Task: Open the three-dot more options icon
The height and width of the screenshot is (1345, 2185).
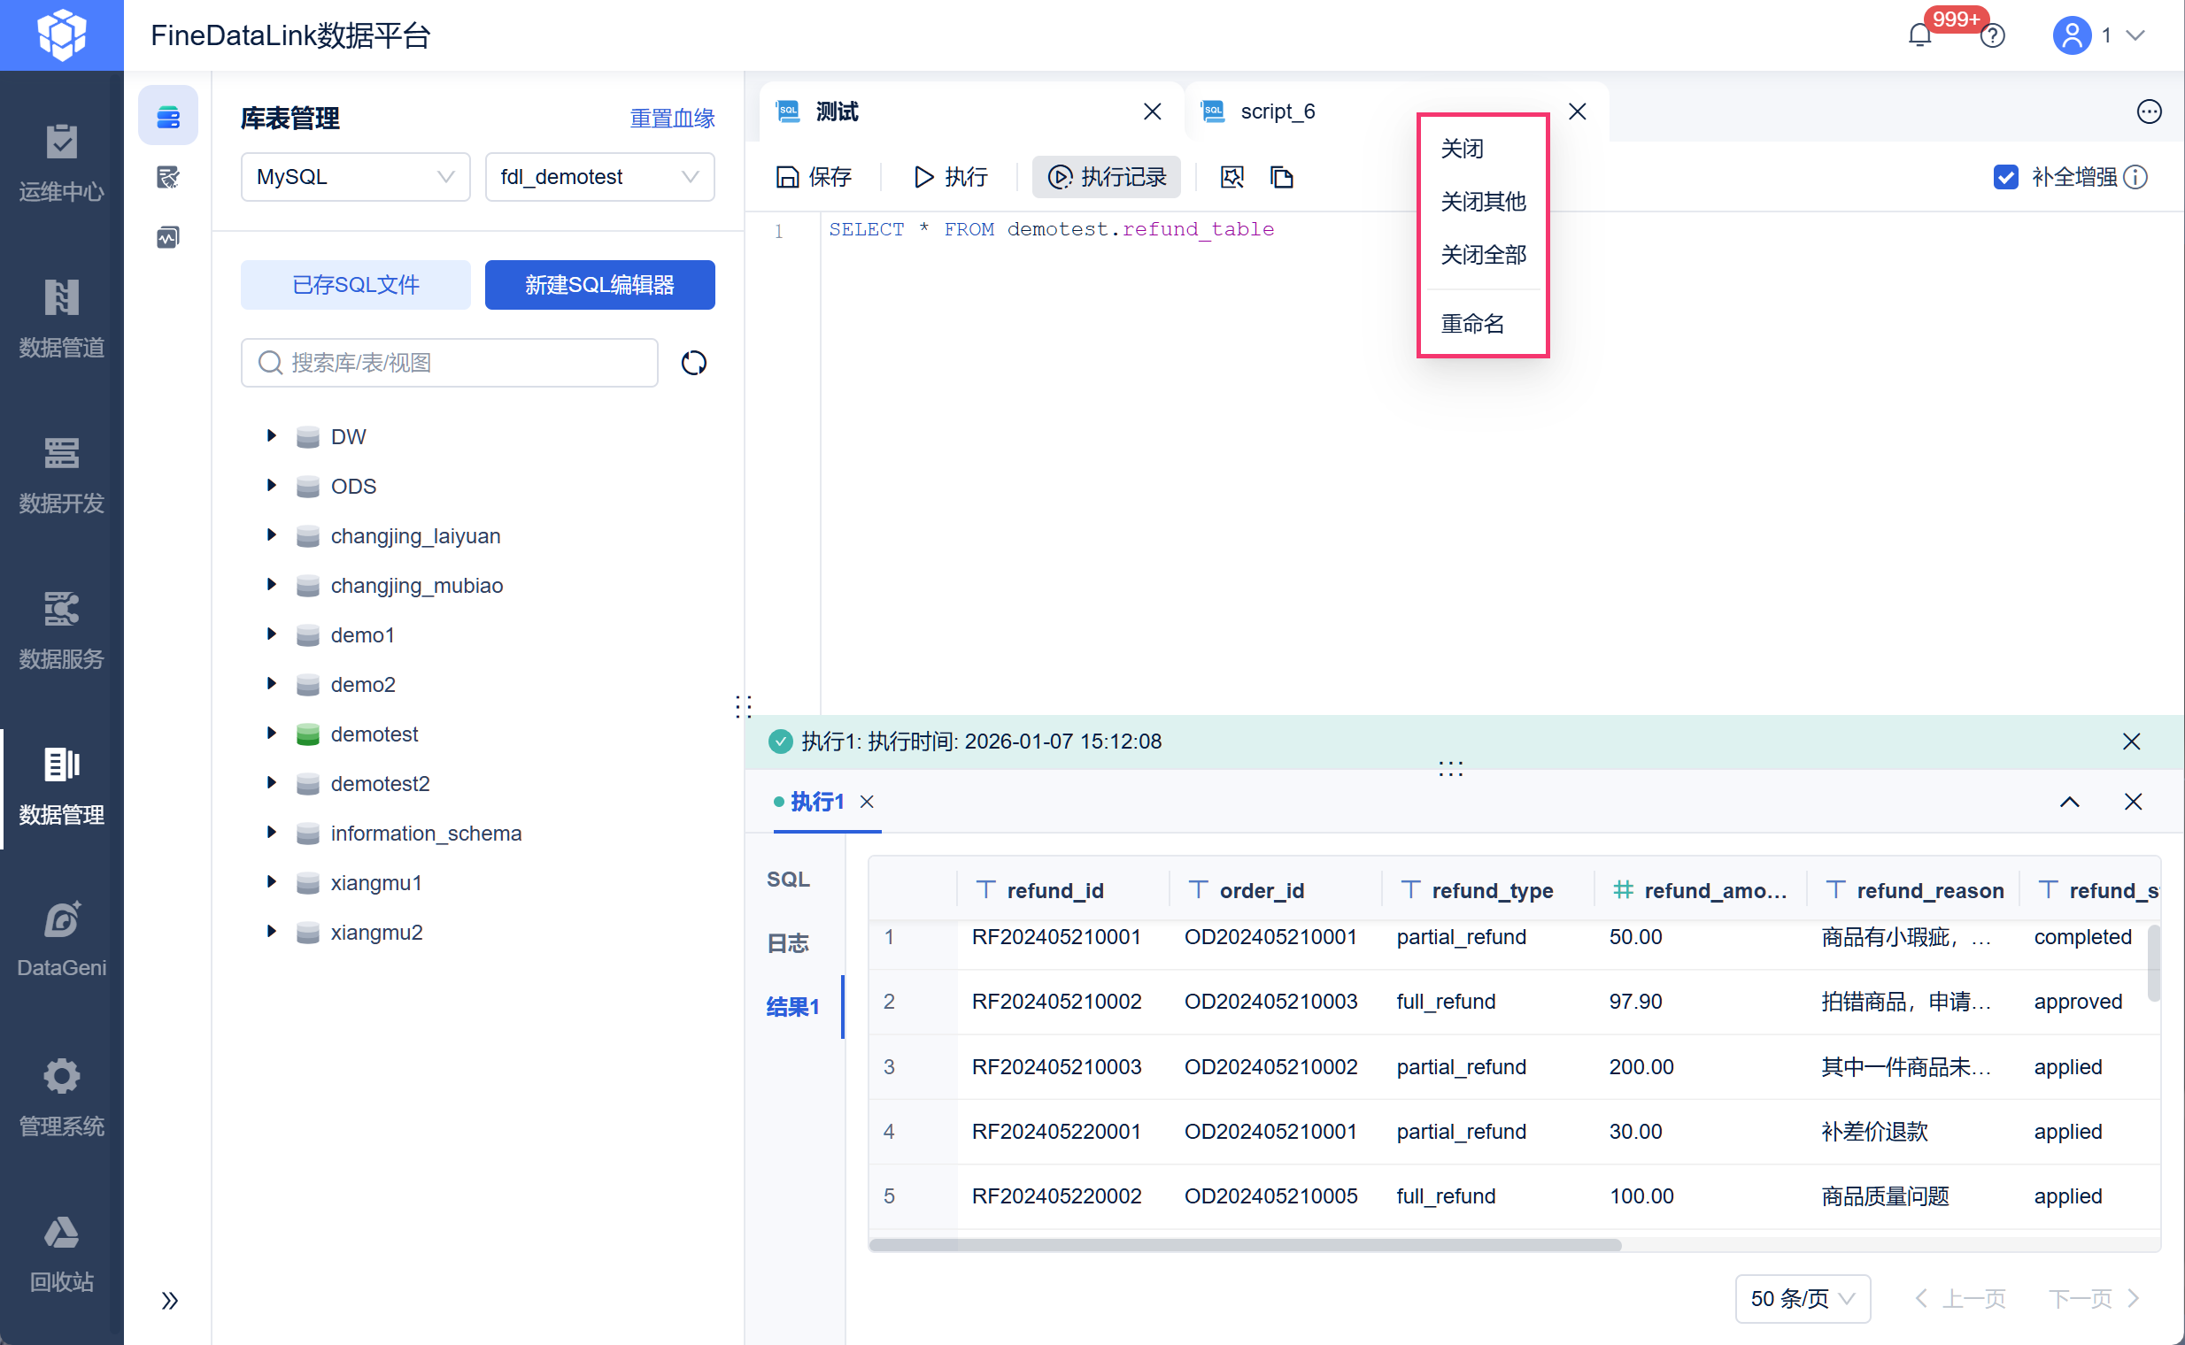Action: coord(2149,111)
